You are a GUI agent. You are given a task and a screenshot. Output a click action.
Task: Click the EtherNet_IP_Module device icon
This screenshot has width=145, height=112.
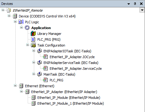click(x=33, y=98)
